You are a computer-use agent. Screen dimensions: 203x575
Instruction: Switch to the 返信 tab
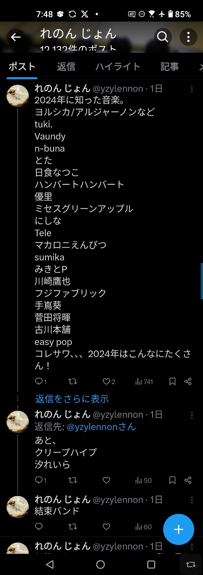point(66,66)
